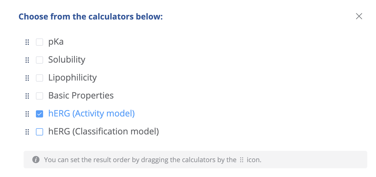The height and width of the screenshot is (177, 376).
Task: Click the Basic Properties label
Action: click(x=81, y=96)
